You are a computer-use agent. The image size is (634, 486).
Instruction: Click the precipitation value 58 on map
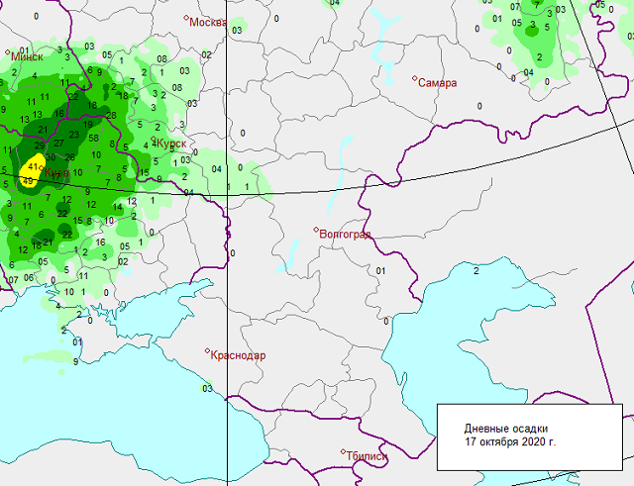(x=93, y=138)
